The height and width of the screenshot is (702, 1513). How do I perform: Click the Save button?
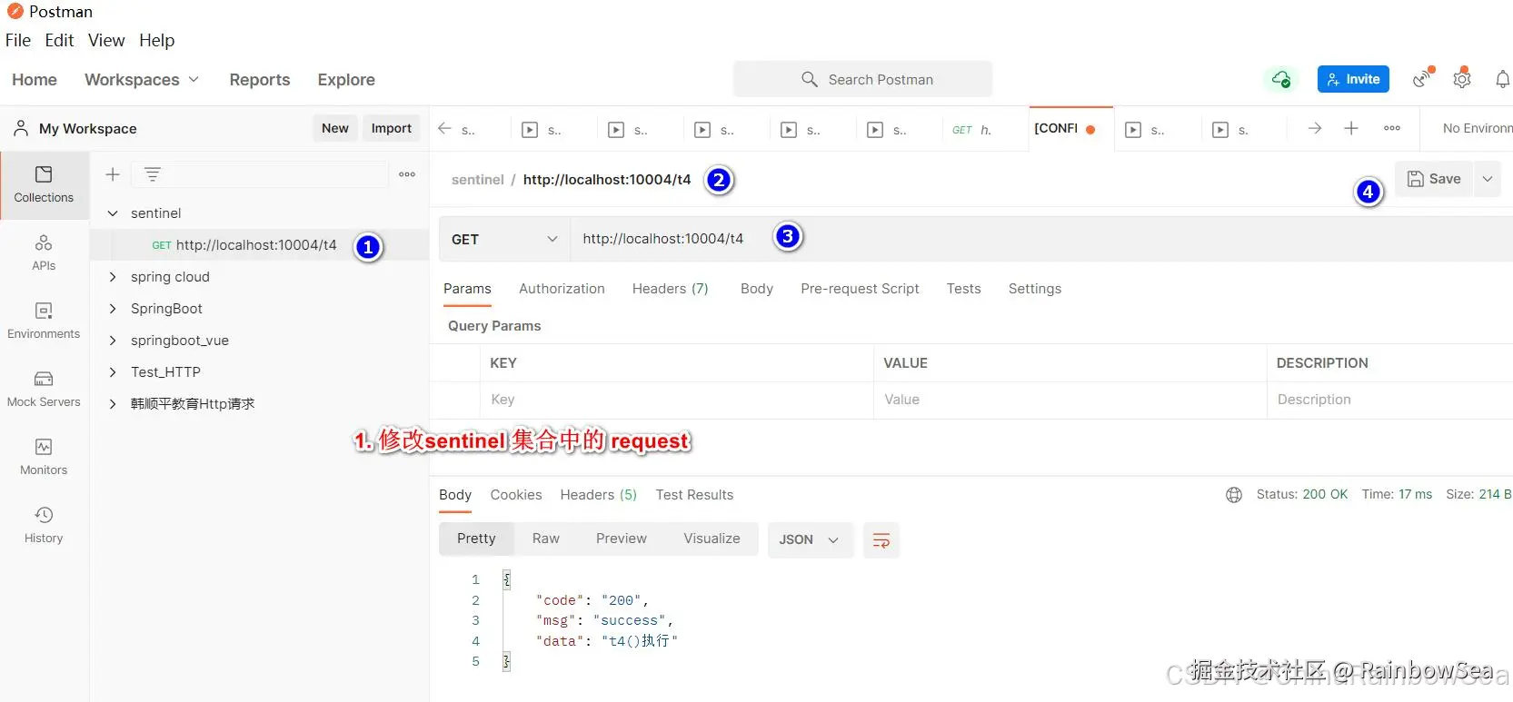[1435, 180]
